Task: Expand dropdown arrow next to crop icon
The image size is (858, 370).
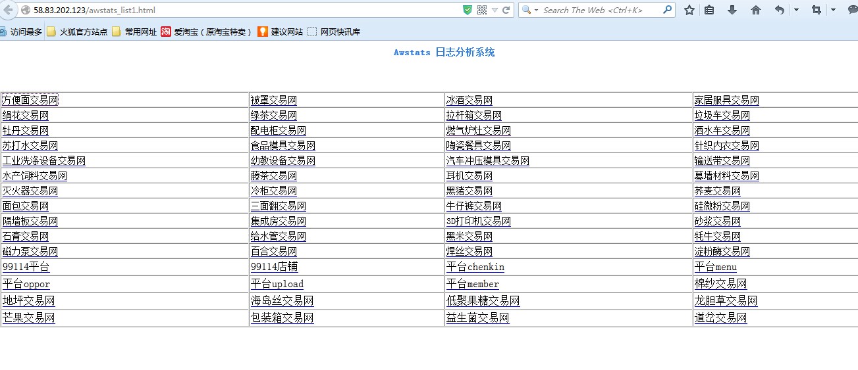Action: pyautogui.click(x=833, y=10)
